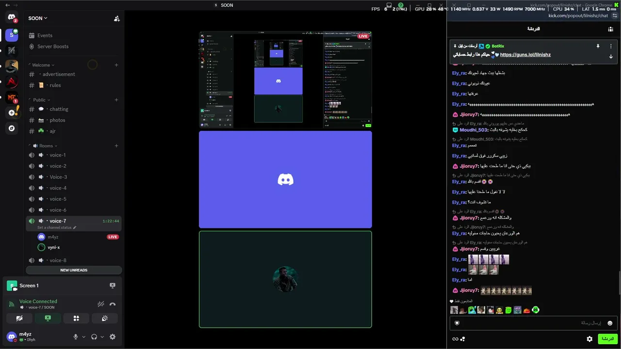Join the voice-1 voice channel

(74, 155)
